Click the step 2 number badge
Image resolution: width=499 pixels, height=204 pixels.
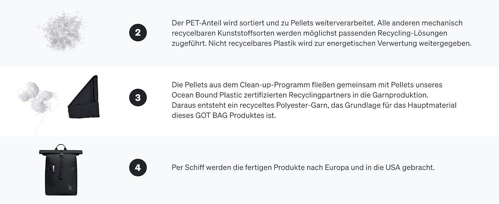[x=138, y=33]
